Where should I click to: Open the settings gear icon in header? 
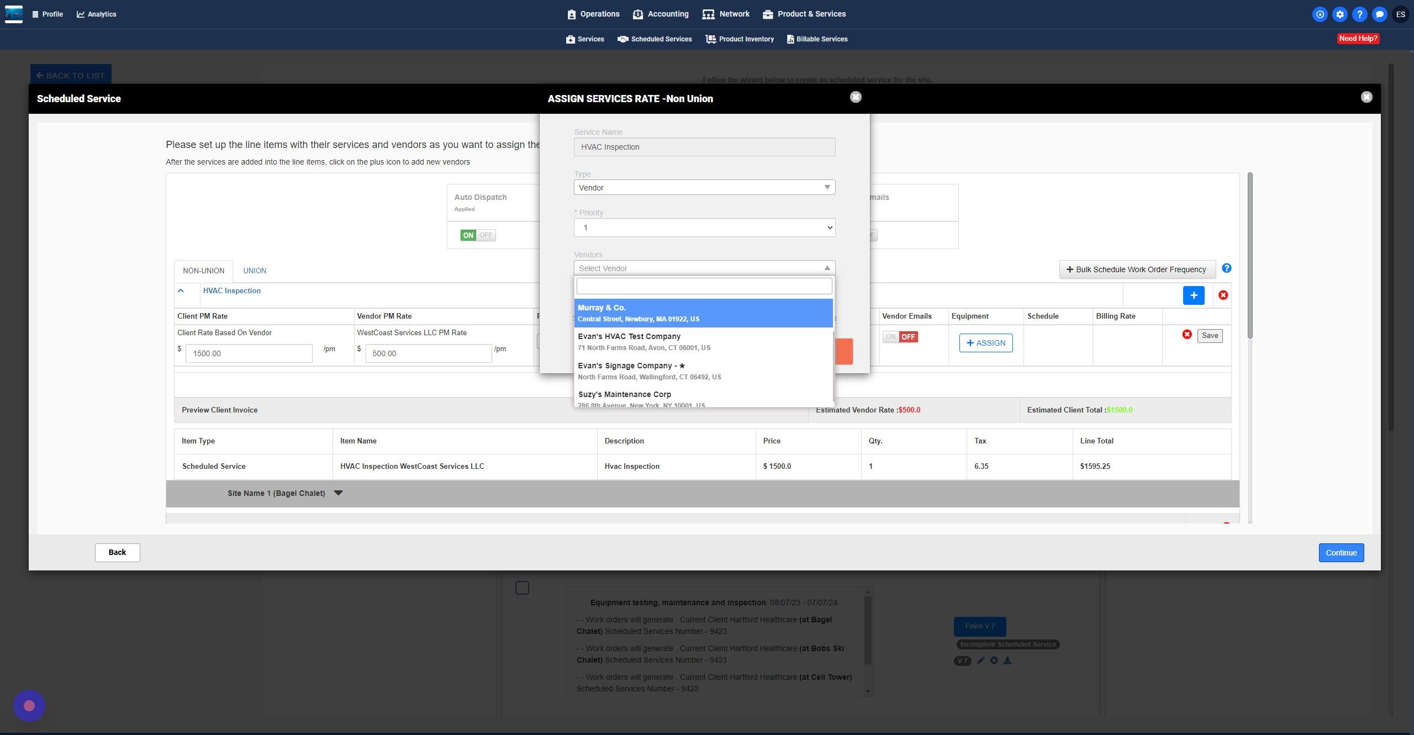[x=1339, y=14]
